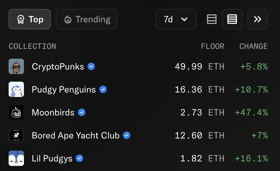Click the flame icon on Trending

(68, 19)
